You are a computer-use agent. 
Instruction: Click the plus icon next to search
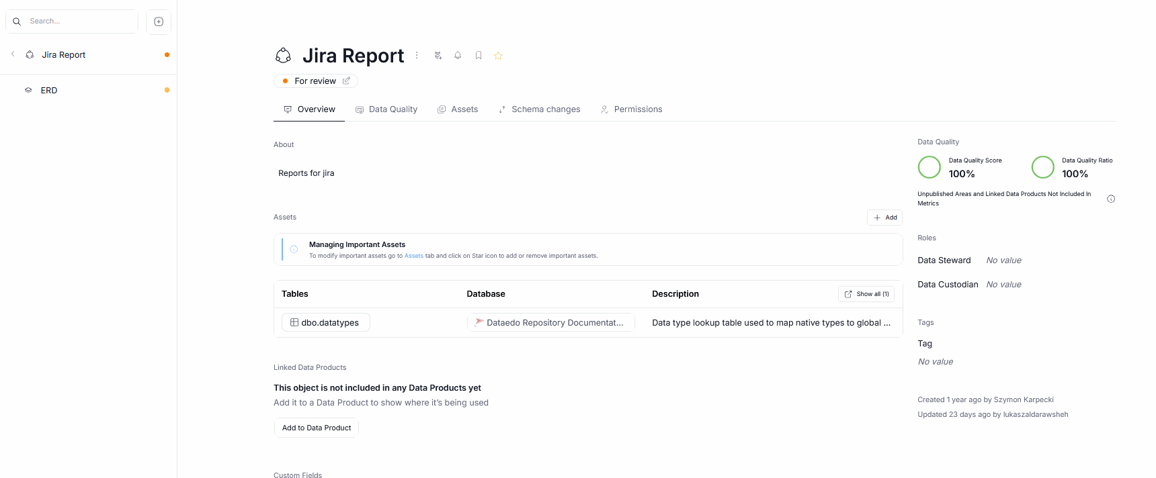pyautogui.click(x=159, y=21)
